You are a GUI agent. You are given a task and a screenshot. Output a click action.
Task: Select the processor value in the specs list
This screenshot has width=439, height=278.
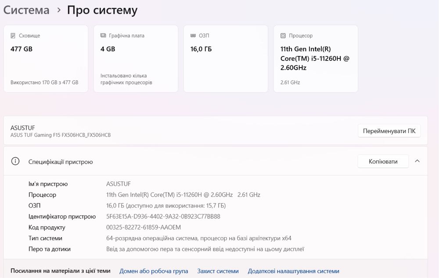tap(183, 195)
